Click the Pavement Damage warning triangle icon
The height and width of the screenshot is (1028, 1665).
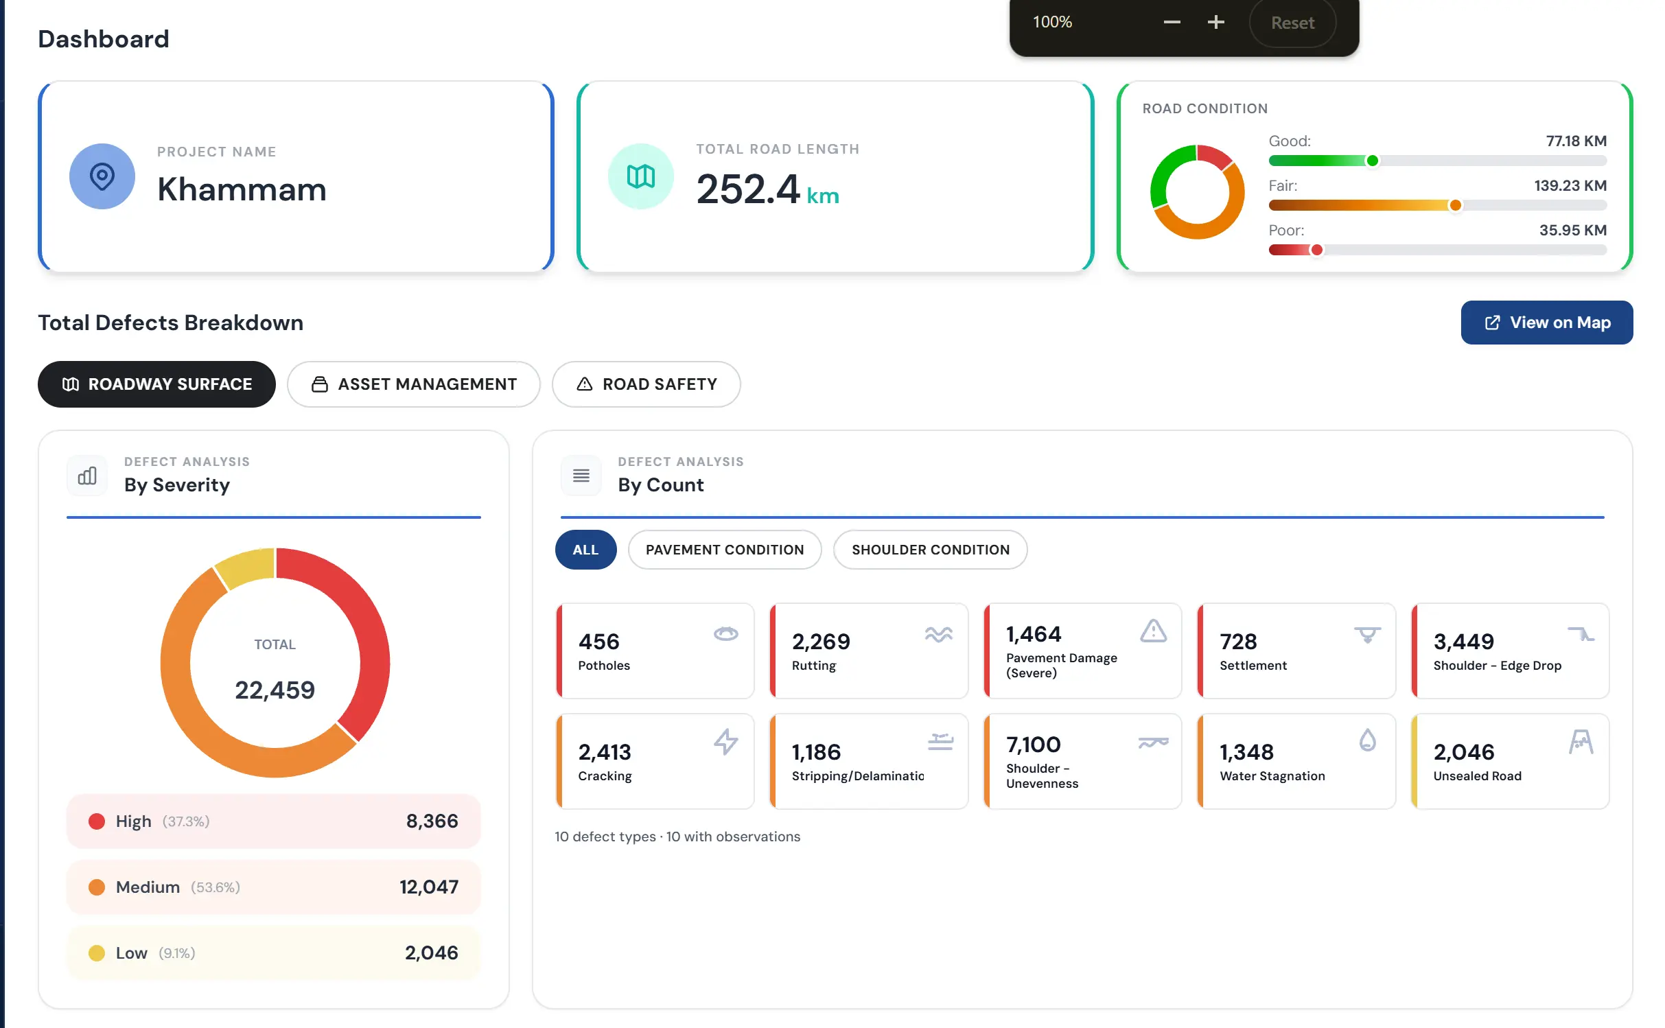(x=1153, y=631)
